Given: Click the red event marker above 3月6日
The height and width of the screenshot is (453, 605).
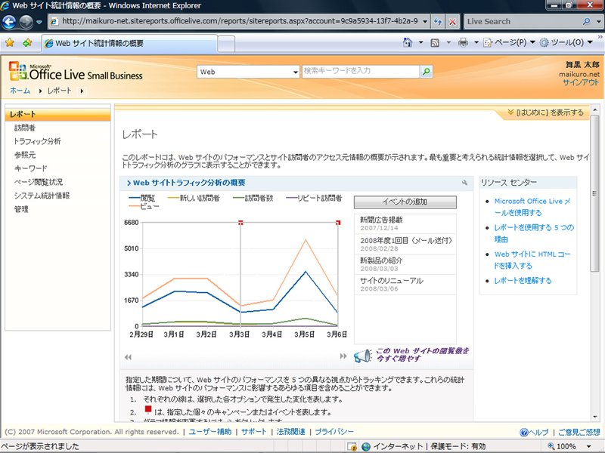Looking at the screenshot, I should coord(338,222).
